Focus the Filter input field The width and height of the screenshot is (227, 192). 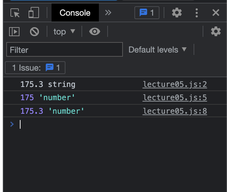[64, 50]
